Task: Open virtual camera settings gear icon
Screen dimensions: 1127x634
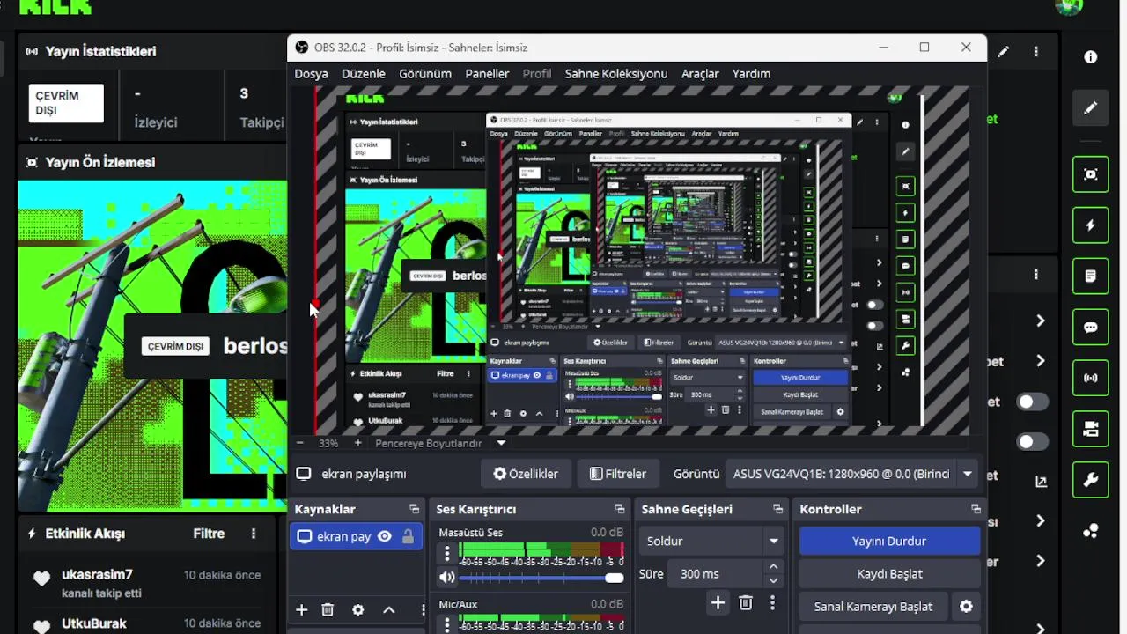Action: pos(966,607)
